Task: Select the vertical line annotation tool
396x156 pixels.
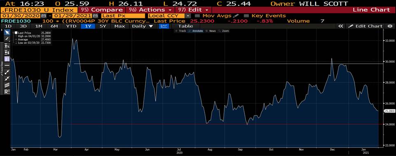Action: tap(7, 59)
